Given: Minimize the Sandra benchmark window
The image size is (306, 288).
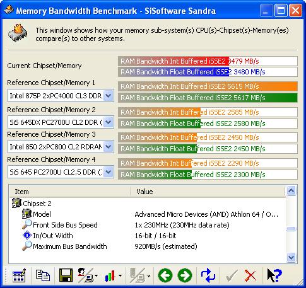Looking at the screenshot, I should click(266, 11).
